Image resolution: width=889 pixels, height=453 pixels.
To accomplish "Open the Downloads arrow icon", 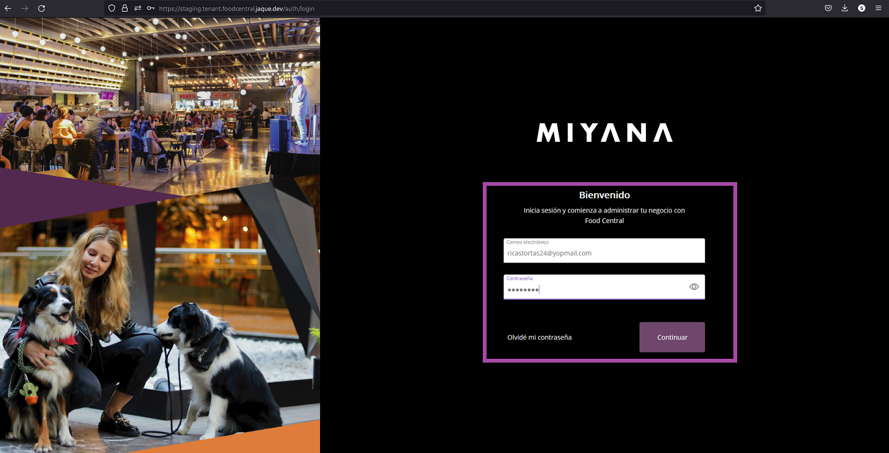I will coord(845,9).
